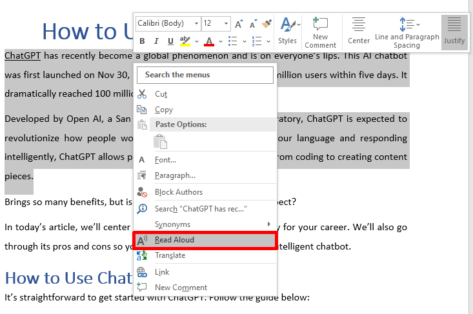Image resolution: width=473 pixels, height=314 pixels.
Task: Apply red font color
Action: click(209, 41)
